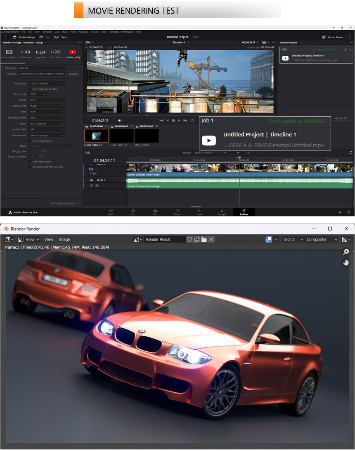Remove Job 1 from the render queue
The height and width of the screenshot is (451, 355).
click(350, 50)
